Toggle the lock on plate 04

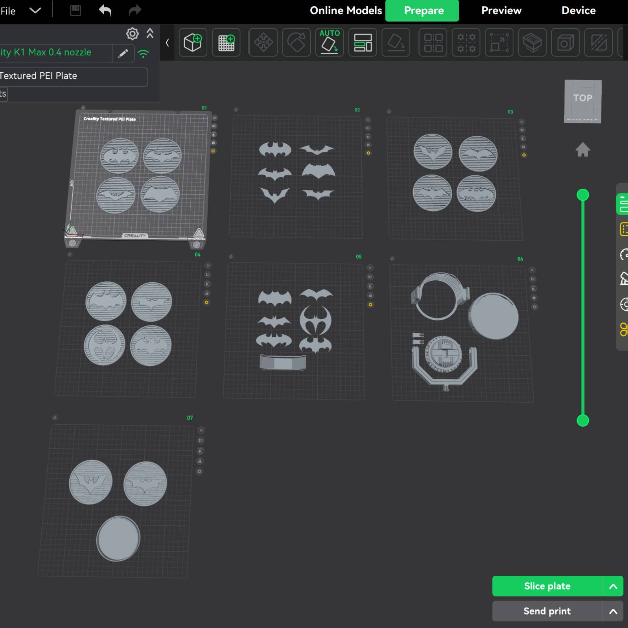[x=207, y=293]
